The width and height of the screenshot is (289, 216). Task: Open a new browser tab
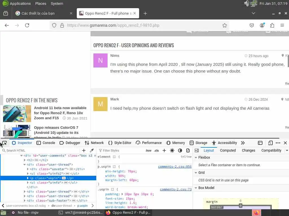[145, 13]
